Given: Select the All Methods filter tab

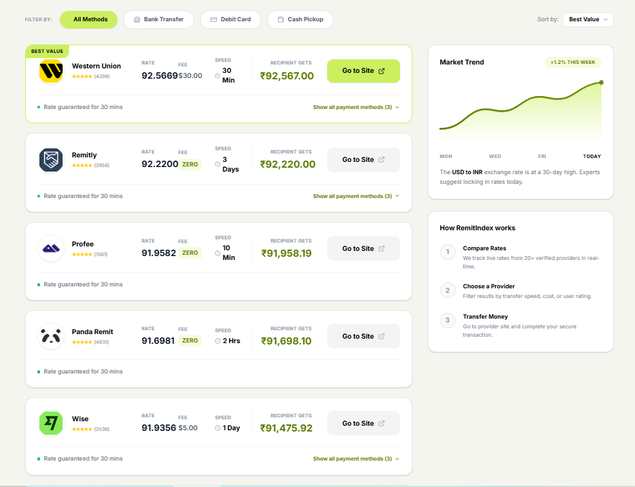Looking at the screenshot, I should click(88, 19).
